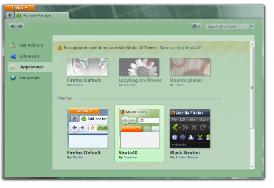Click the Extensions puzzle piece icon
This screenshot has width=274, height=188.
point(13,56)
